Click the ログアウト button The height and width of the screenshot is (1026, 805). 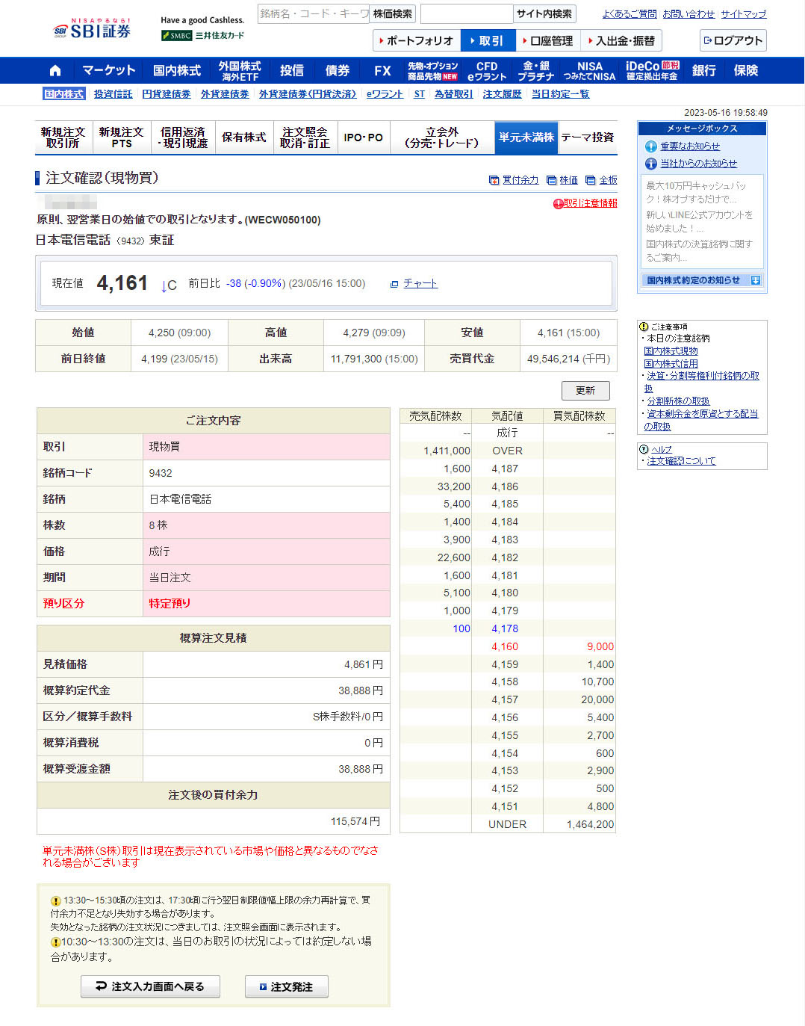[733, 40]
